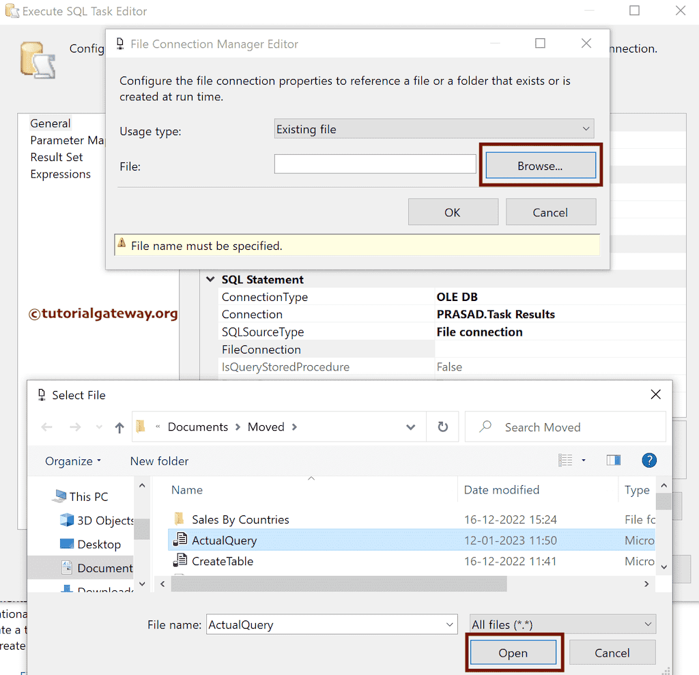Switch to the Result Set tab

pyautogui.click(x=56, y=157)
